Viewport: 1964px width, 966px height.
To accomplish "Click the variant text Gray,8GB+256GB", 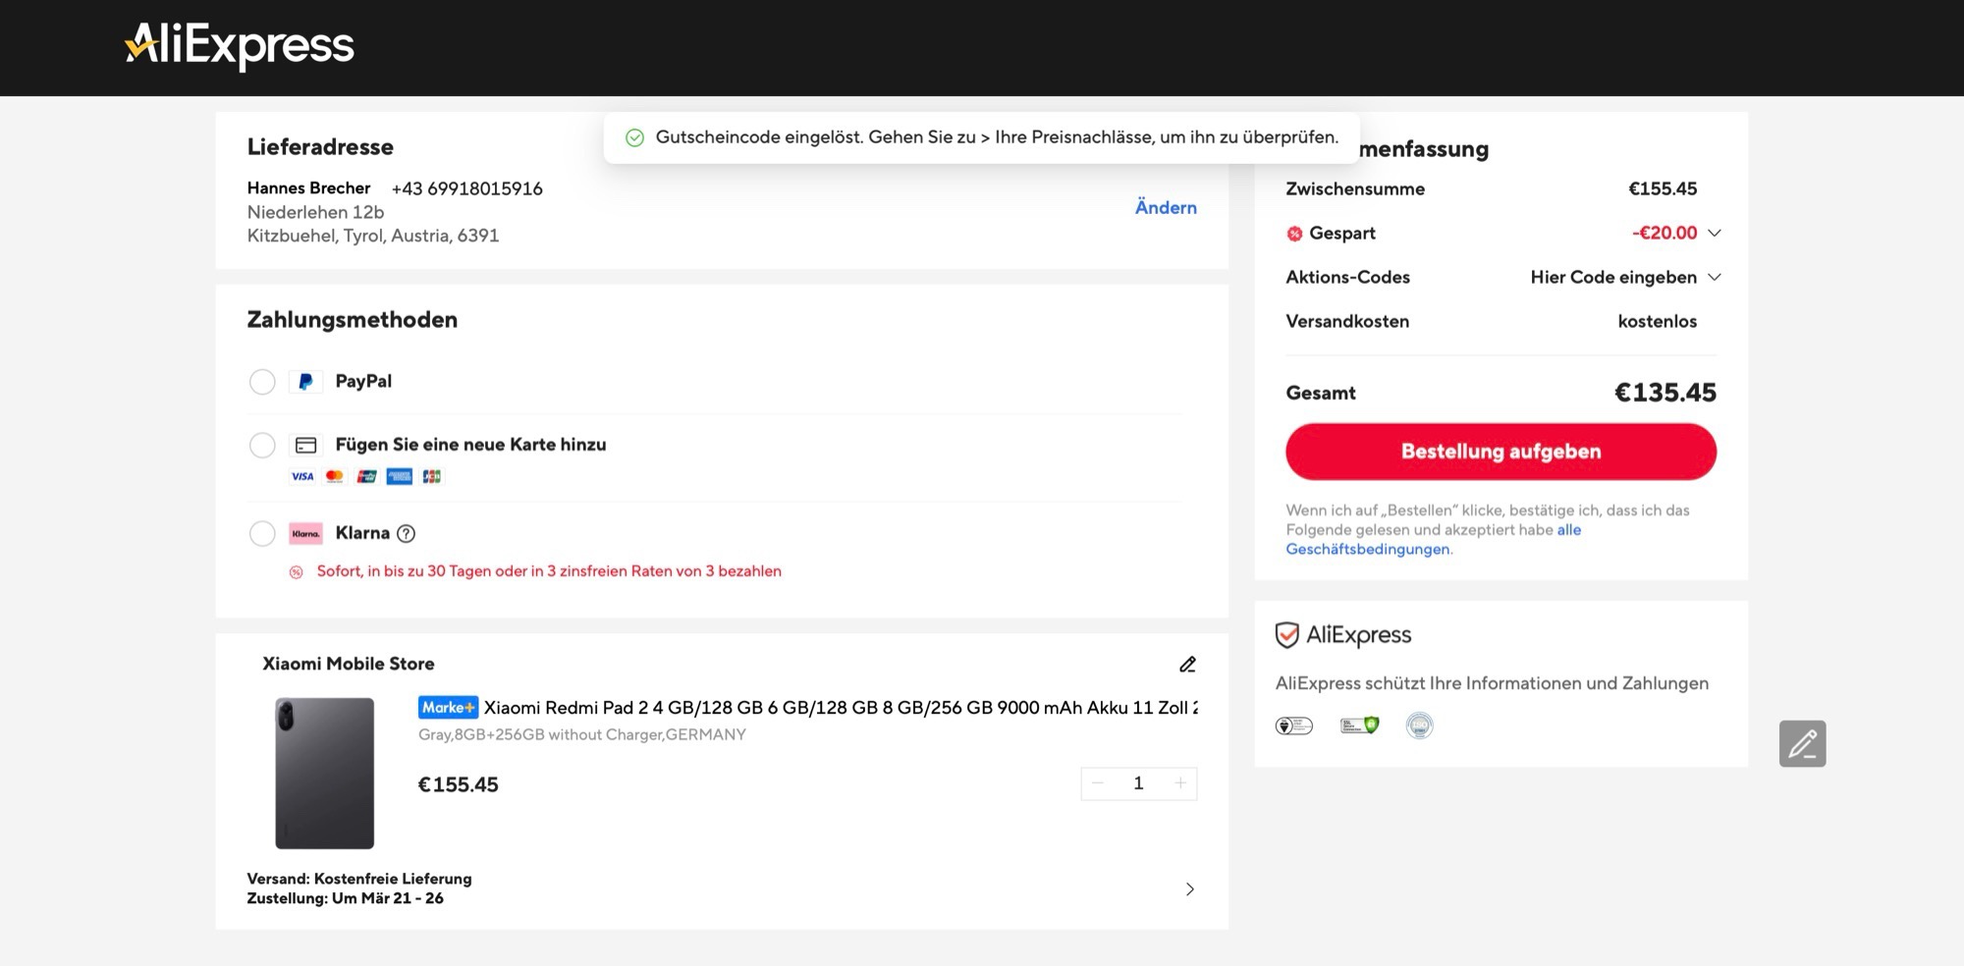I will pos(582,735).
